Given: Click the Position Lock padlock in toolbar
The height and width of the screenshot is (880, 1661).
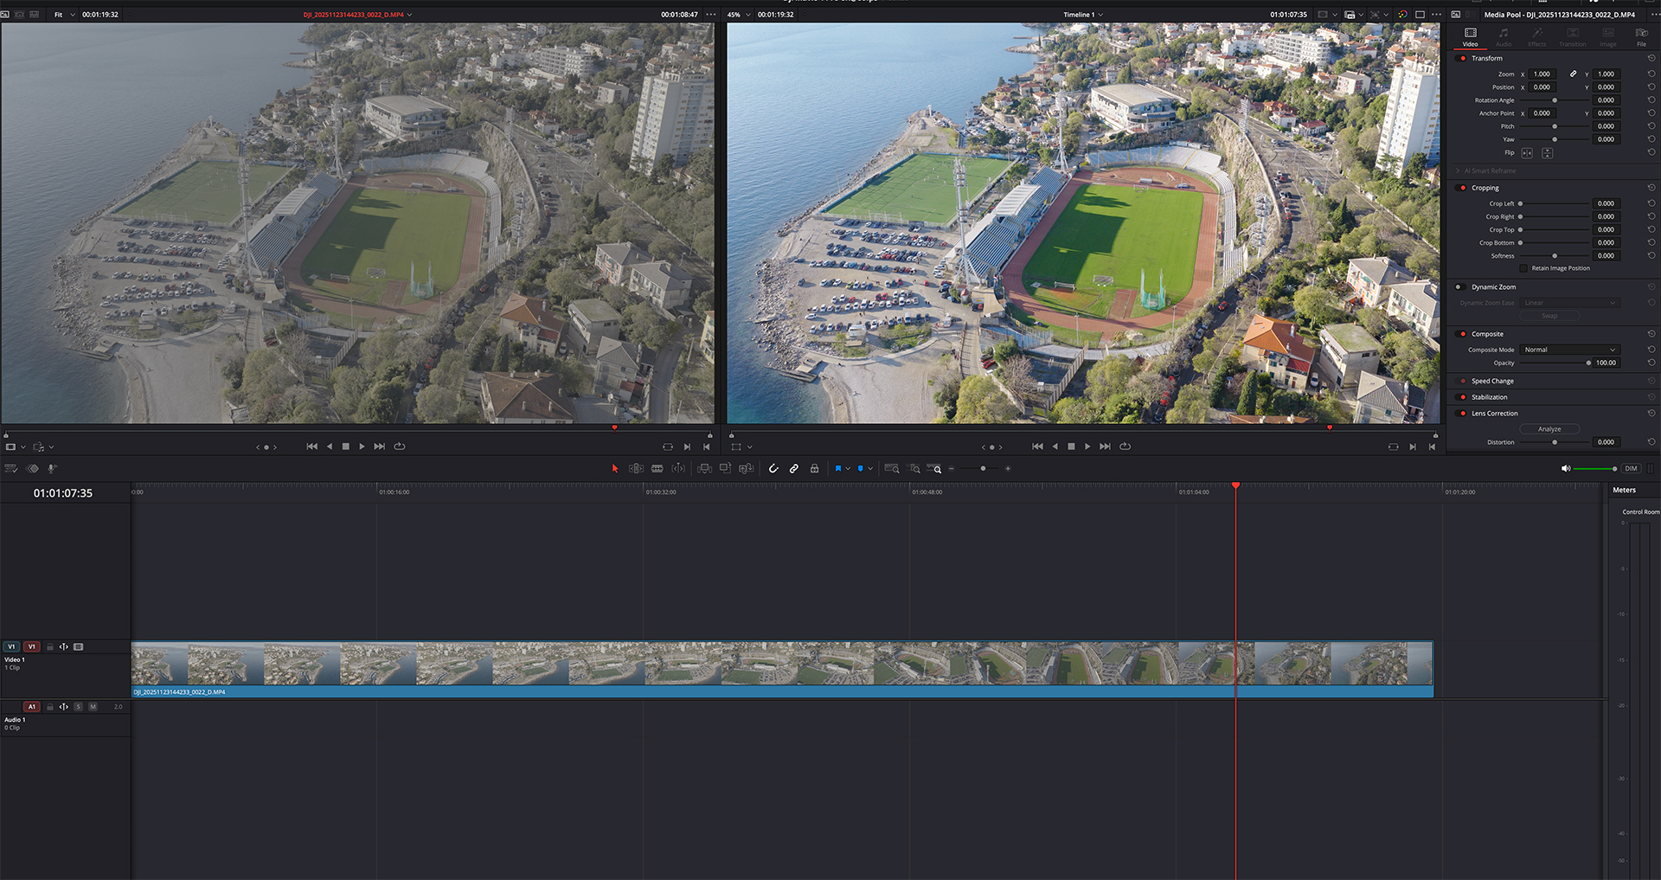Looking at the screenshot, I should click(x=814, y=469).
